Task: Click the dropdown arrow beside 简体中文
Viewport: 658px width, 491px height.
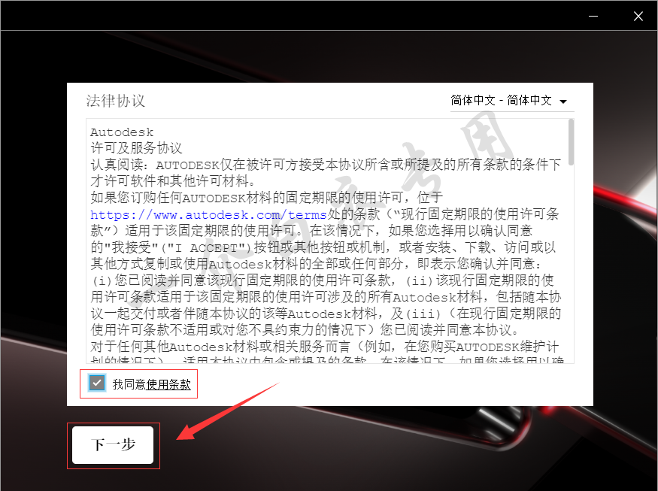Action: tap(563, 102)
